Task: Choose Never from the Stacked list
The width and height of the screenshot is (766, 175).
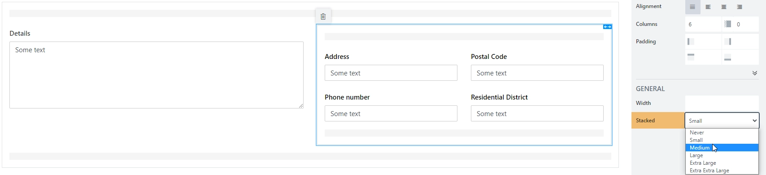Action: 722,133
